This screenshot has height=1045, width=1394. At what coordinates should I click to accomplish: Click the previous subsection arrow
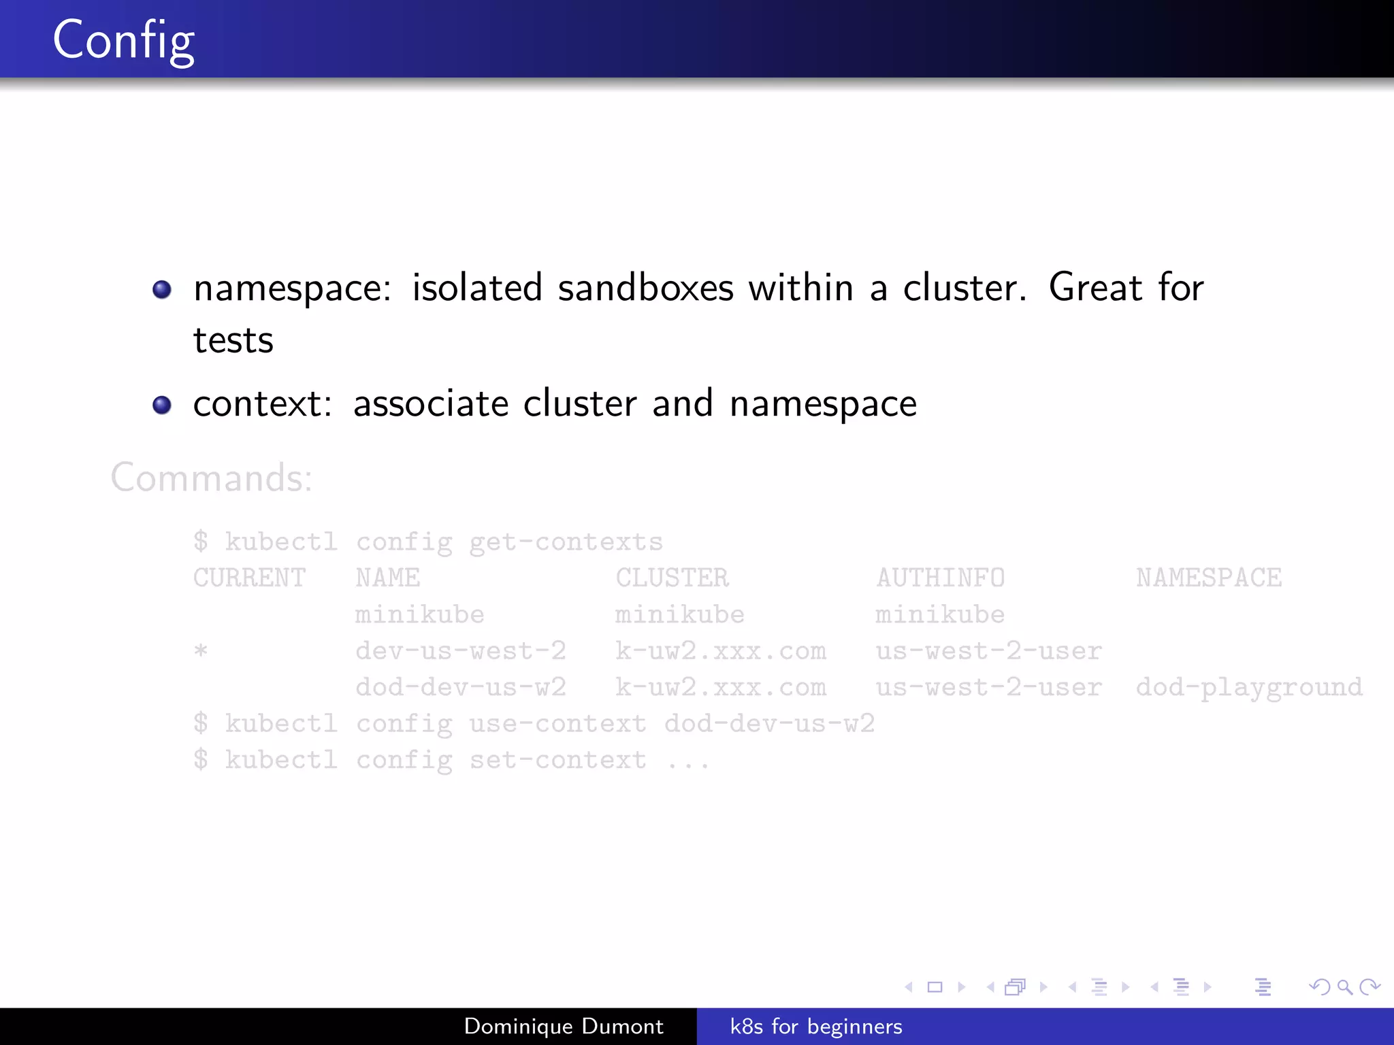(x=1073, y=987)
